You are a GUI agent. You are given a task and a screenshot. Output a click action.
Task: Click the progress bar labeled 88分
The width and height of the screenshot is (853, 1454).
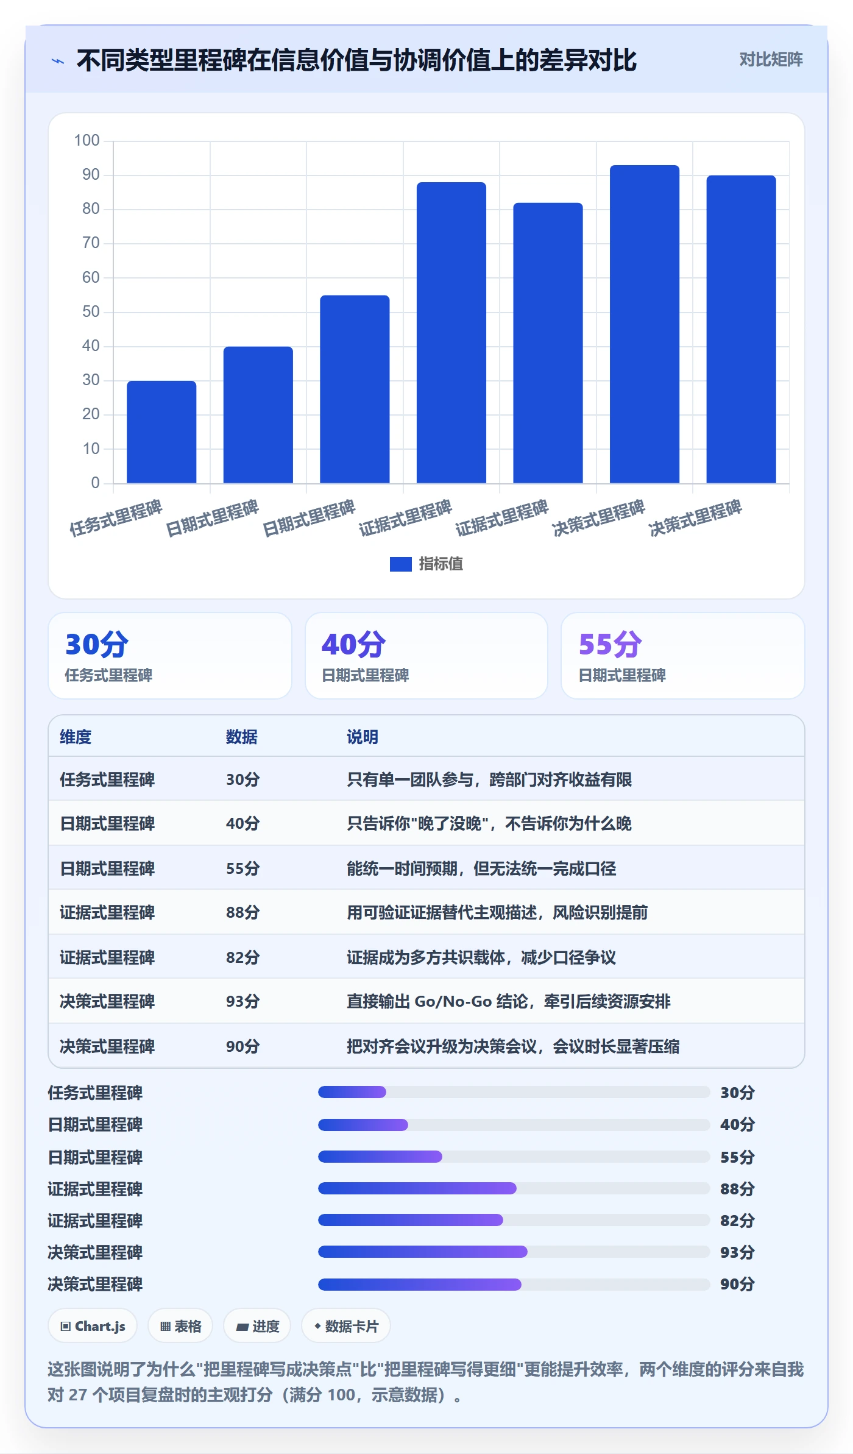pyautogui.click(x=514, y=1188)
